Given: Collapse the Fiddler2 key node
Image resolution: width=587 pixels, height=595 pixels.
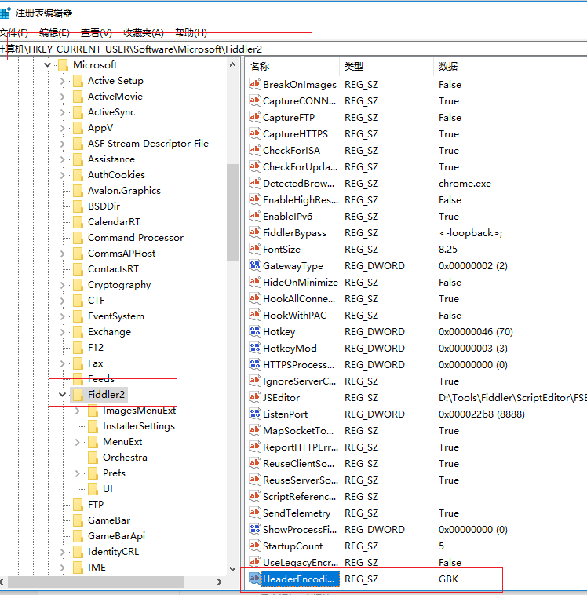Looking at the screenshot, I should 63,395.
